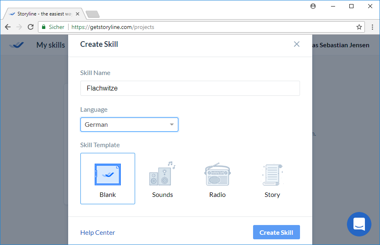Open Chrome user profile icon

pyautogui.click(x=313, y=6)
